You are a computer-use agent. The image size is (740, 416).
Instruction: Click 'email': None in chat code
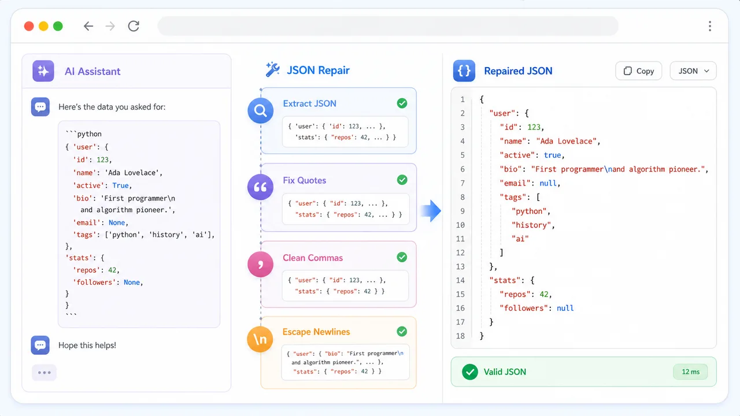(100, 222)
